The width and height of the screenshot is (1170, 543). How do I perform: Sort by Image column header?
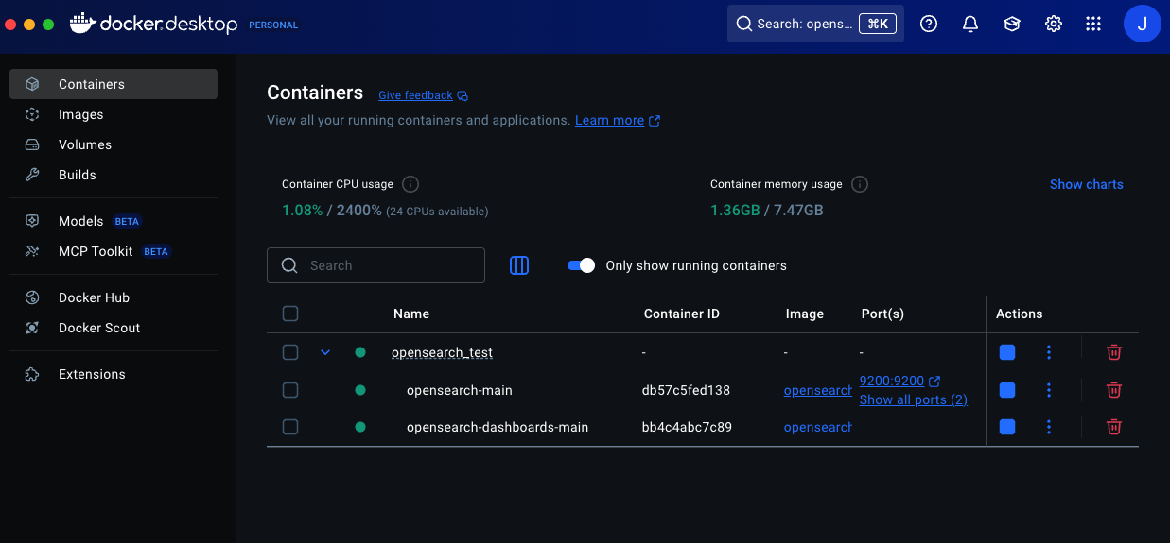click(805, 314)
